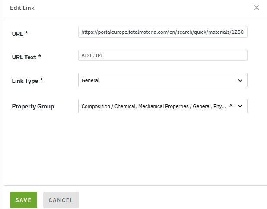This screenshot has height=209, width=267.
Task: Click the required asterisk beside Link Type
Action: tap(41, 81)
